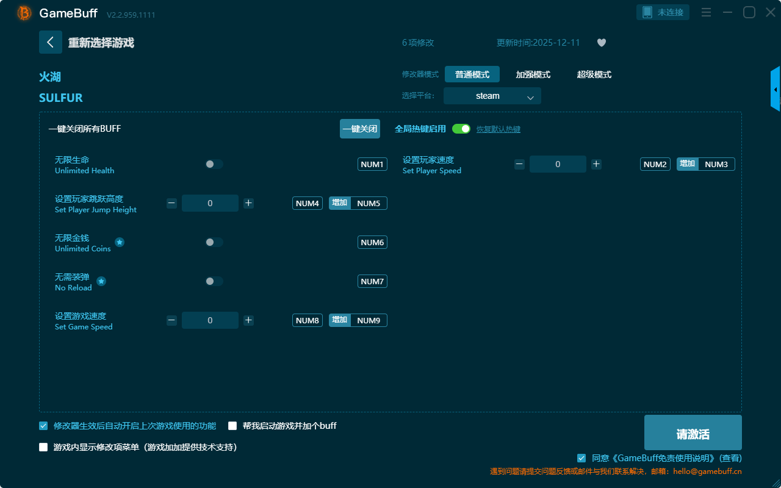Click the back arrow to reselect game
The width and height of the screenshot is (781, 488).
pyautogui.click(x=50, y=42)
